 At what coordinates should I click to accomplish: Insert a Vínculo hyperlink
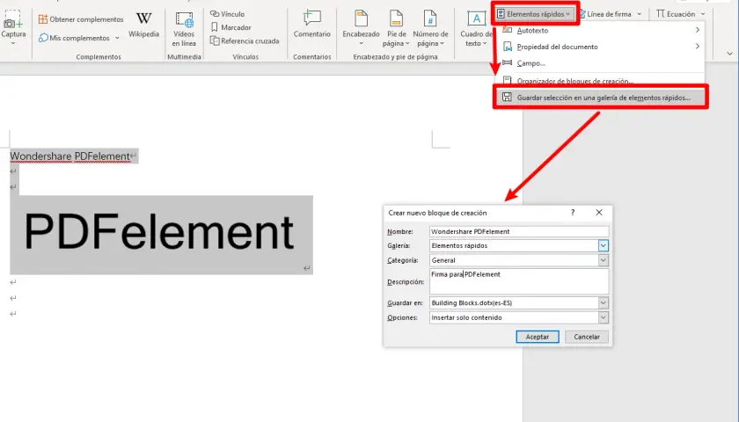click(228, 14)
